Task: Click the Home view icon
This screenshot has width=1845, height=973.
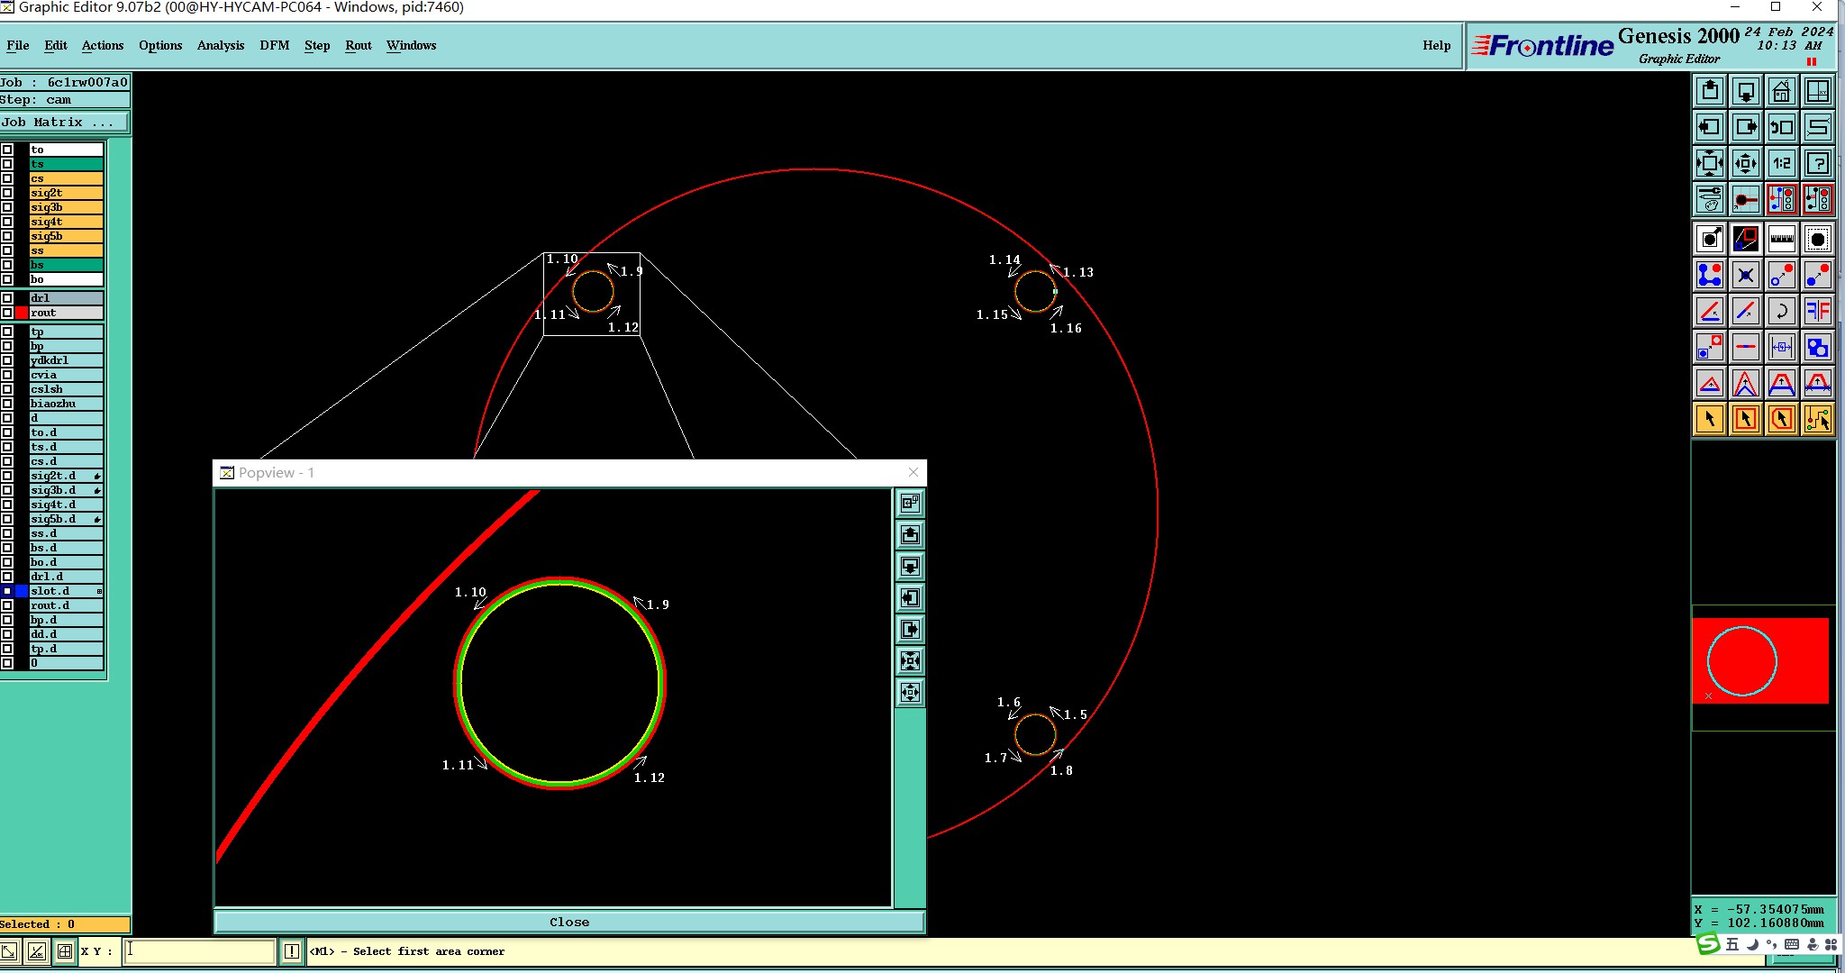Action: (1781, 91)
